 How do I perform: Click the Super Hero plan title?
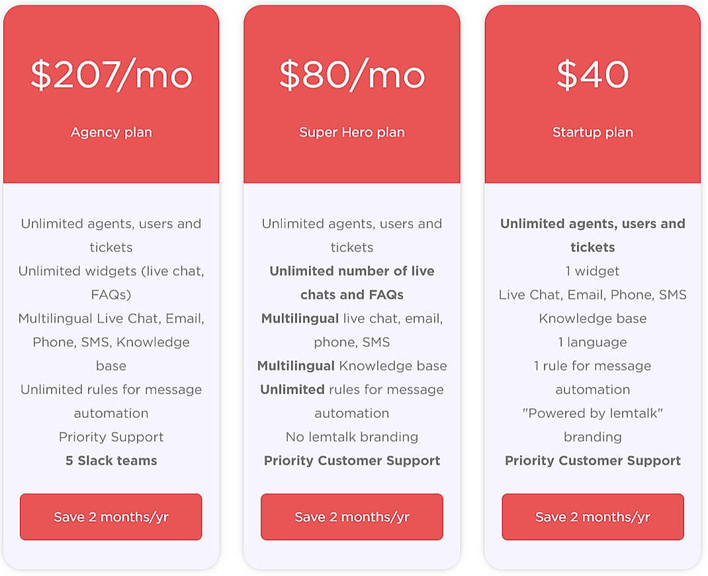coord(351,132)
